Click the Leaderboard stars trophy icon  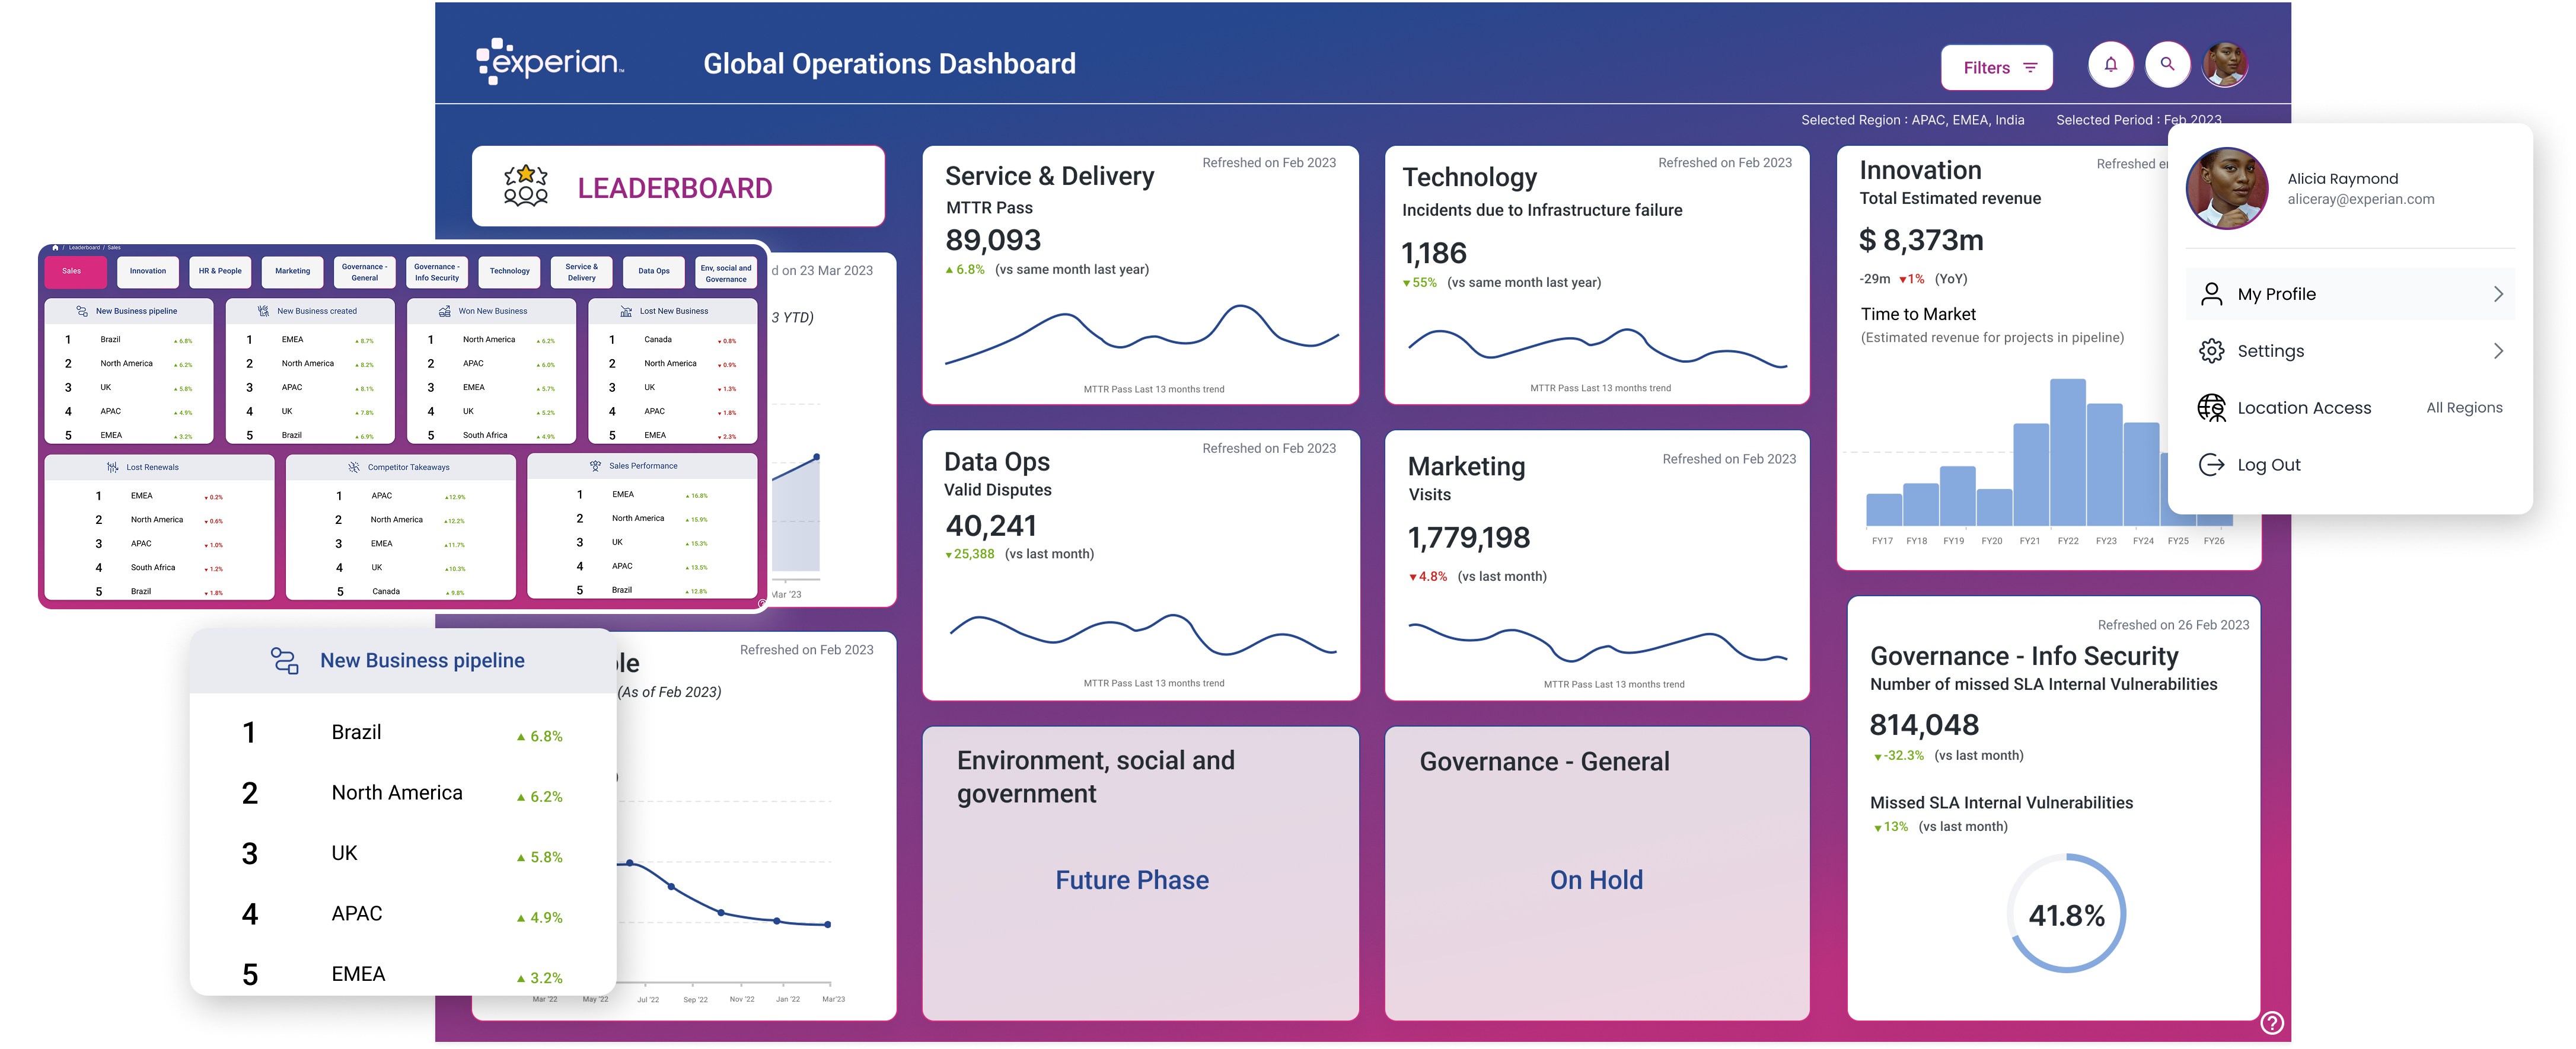526,186
